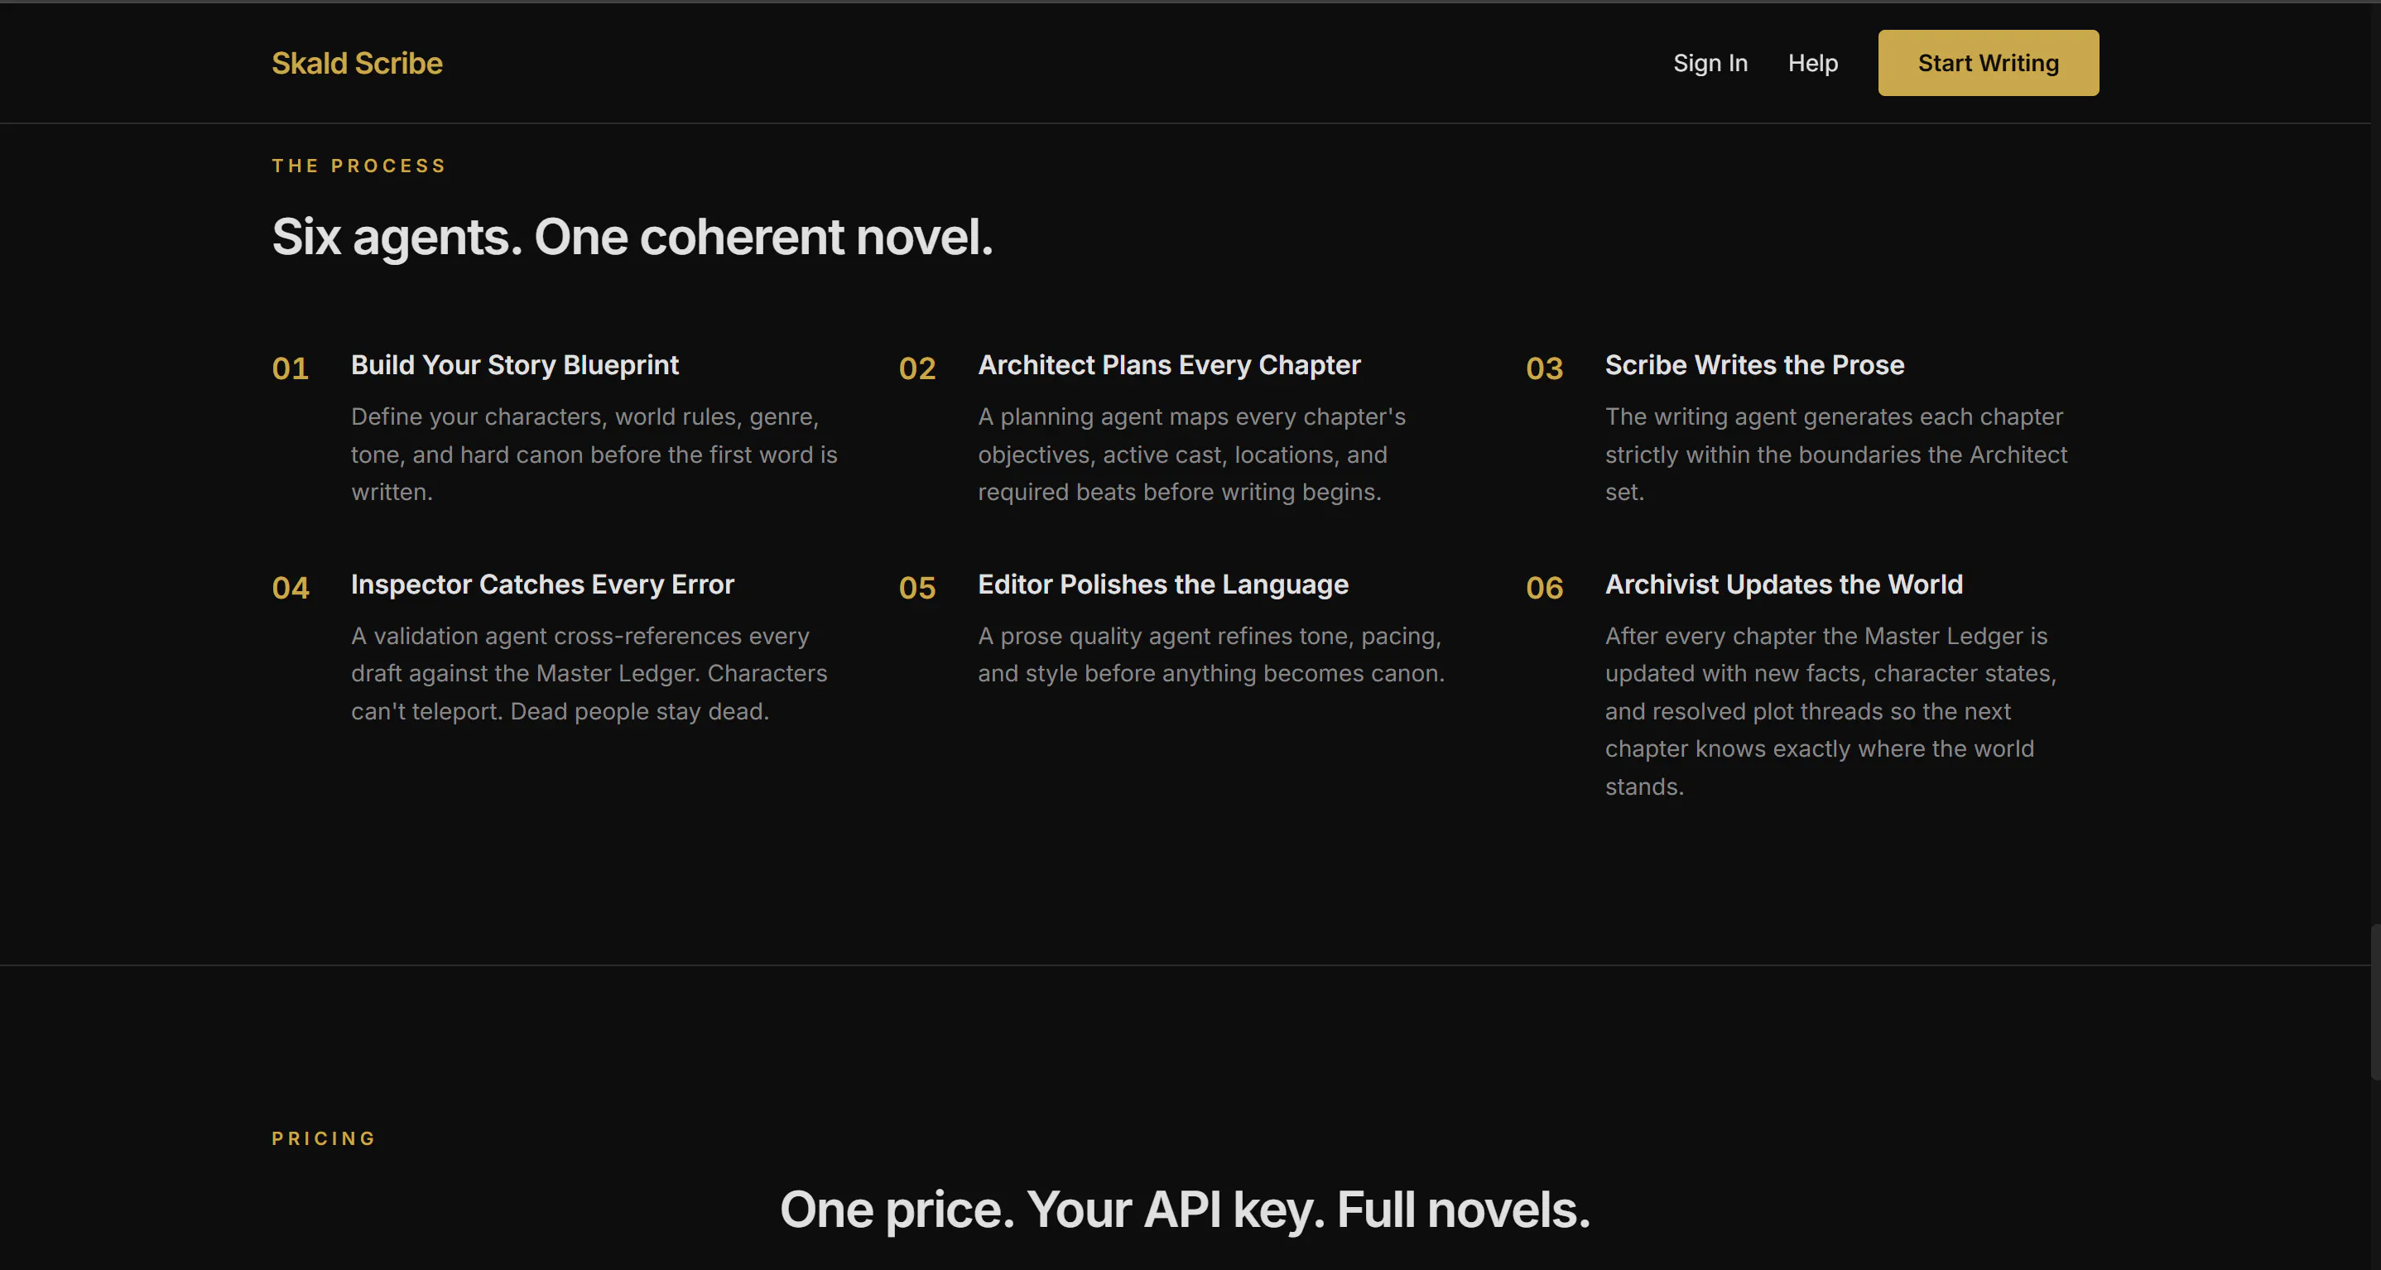The image size is (2381, 1270).
Task: Click step number 05
Action: pos(917,587)
